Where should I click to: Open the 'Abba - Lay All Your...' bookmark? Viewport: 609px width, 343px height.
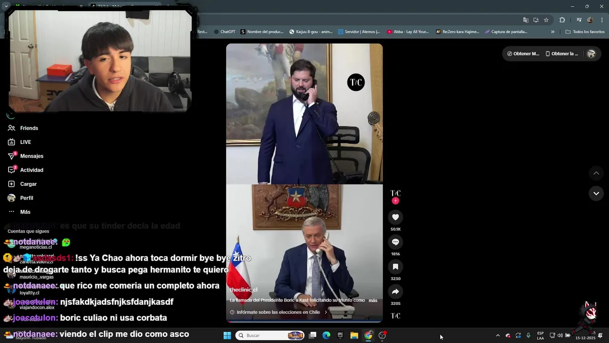tap(408, 32)
